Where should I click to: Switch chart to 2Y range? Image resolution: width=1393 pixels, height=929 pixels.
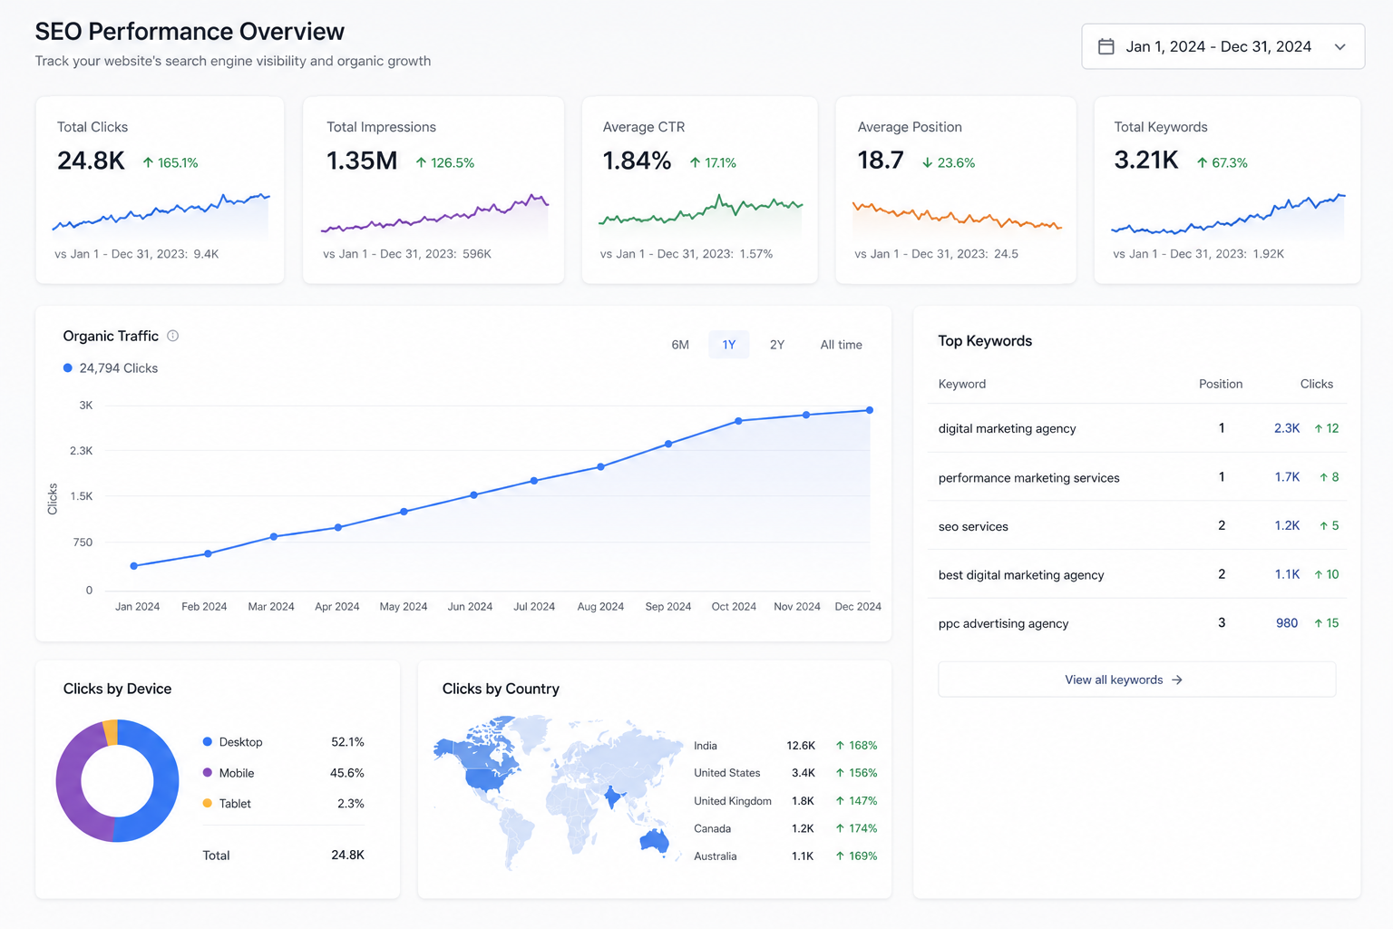point(777,345)
